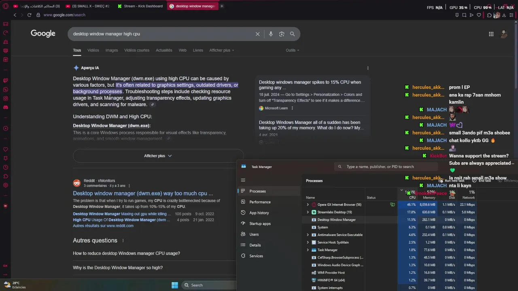Reload the page with the refresh icon
This screenshot has width=518, height=291.
coord(29,15)
